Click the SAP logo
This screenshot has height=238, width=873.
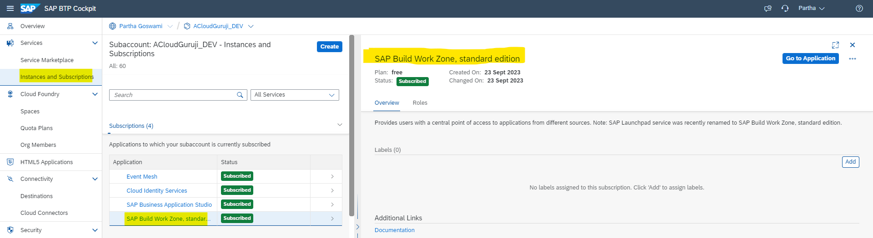(x=28, y=9)
